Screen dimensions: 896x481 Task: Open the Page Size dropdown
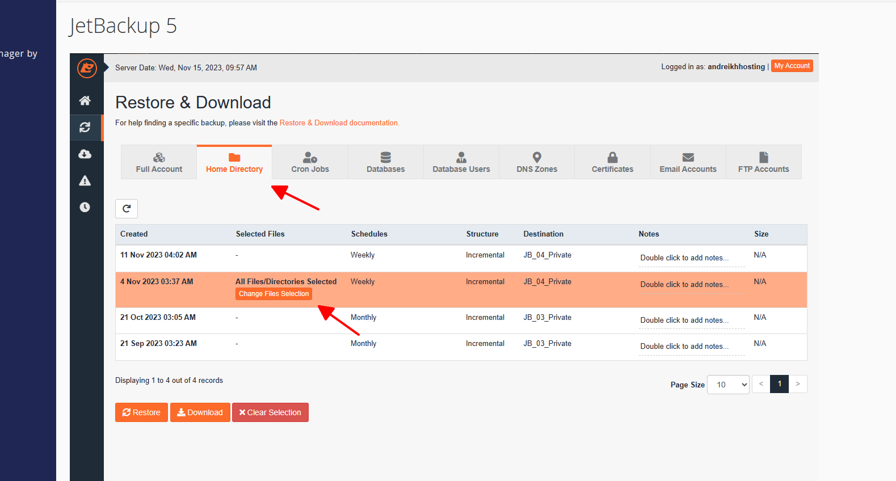click(728, 385)
